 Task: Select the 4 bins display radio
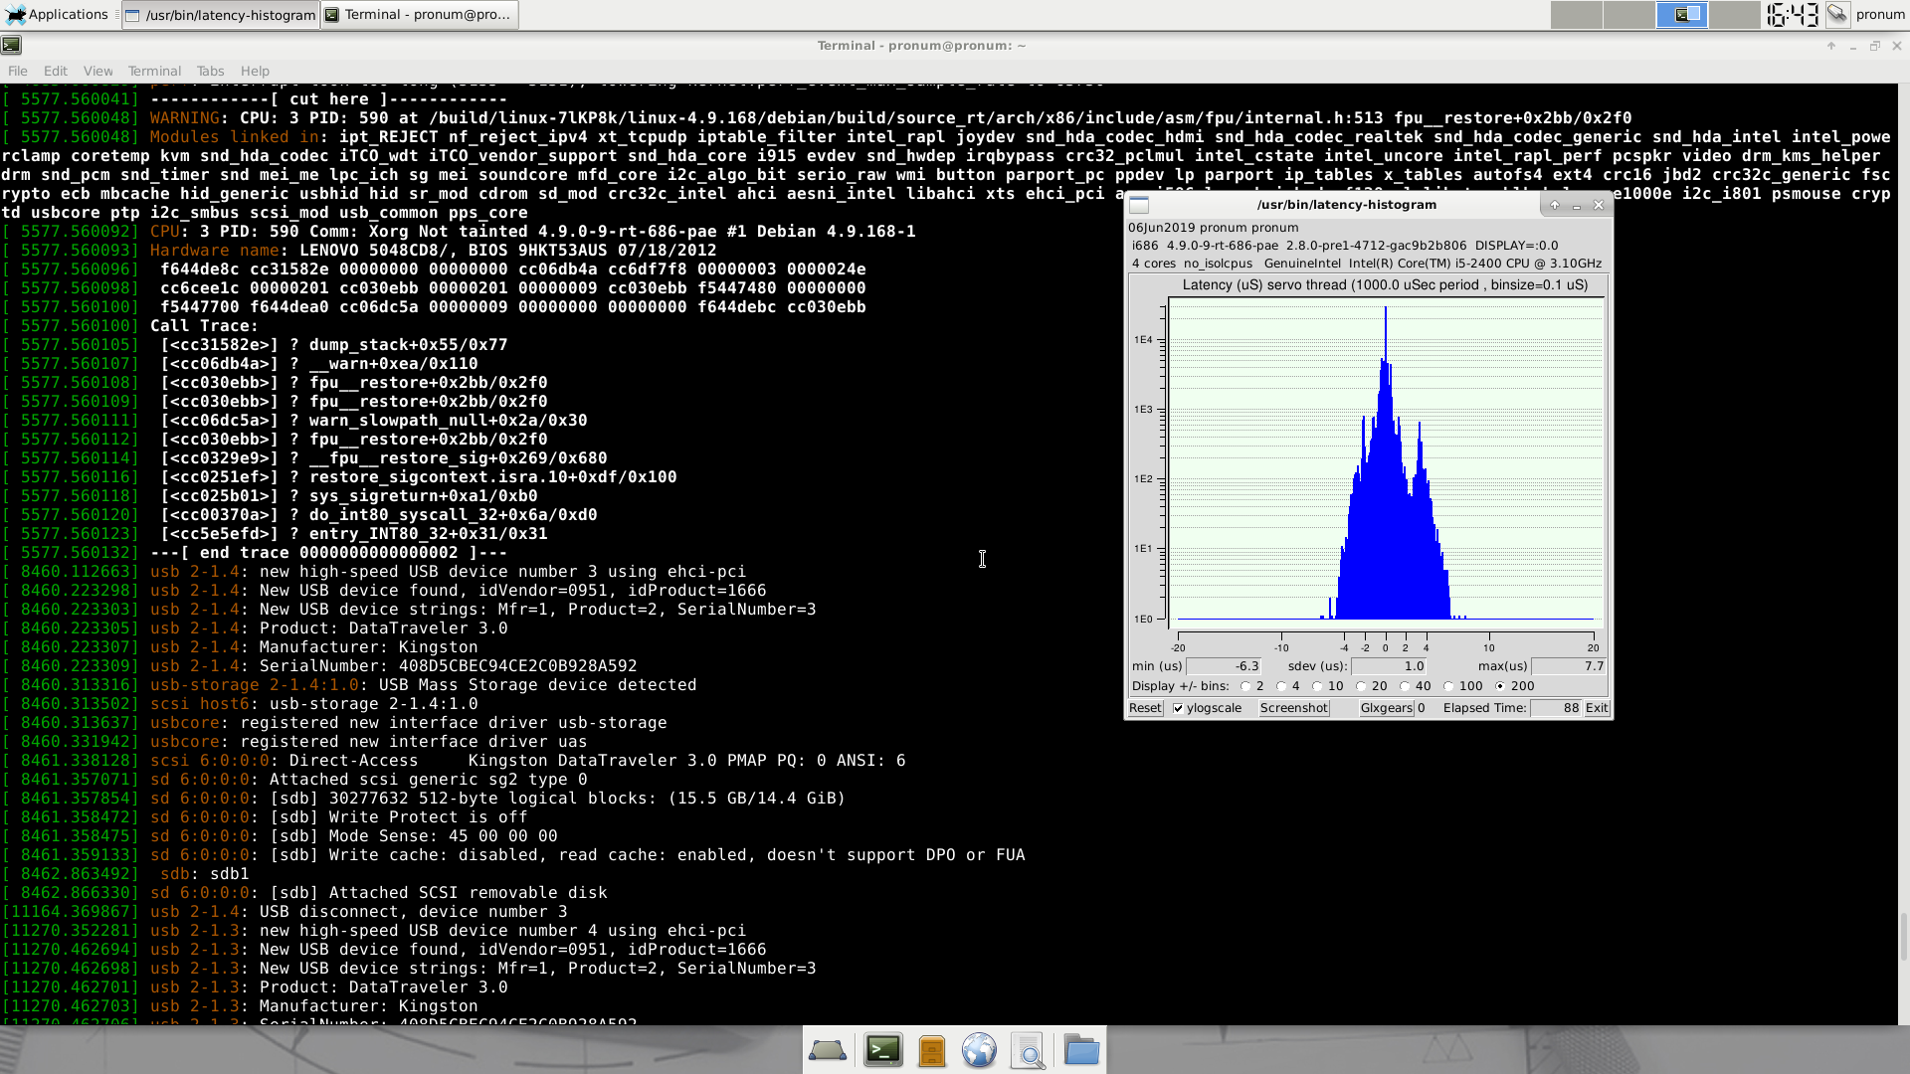(1281, 686)
